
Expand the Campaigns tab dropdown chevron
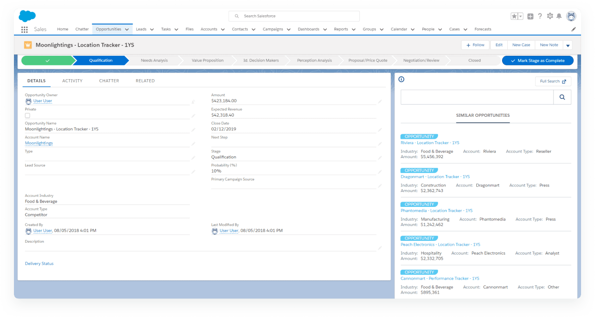pyautogui.click(x=288, y=30)
